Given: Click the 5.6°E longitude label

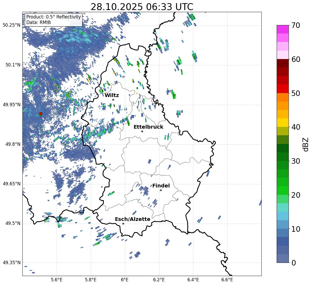Looking at the screenshot, I should [57, 280].
